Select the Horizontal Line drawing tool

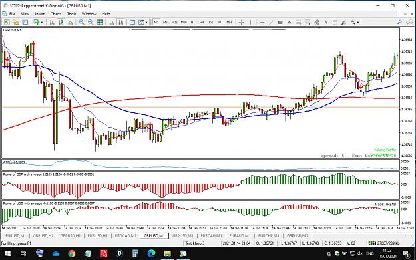point(262,22)
